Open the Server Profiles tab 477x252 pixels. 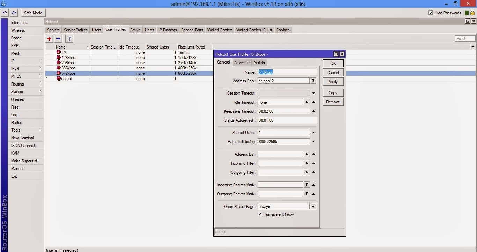pos(76,30)
